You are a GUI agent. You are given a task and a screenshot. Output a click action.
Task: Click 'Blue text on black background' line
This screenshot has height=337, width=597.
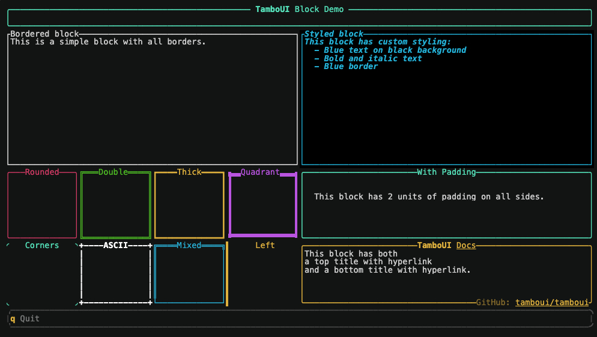coord(395,50)
